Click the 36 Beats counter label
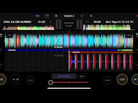The image size is (138, 103). [59, 56]
